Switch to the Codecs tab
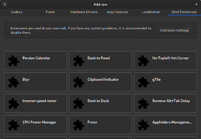201x139 pixels. point(17,12)
